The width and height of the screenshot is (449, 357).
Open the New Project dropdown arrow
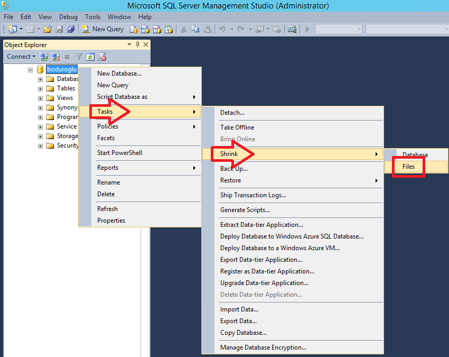click(21, 29)
